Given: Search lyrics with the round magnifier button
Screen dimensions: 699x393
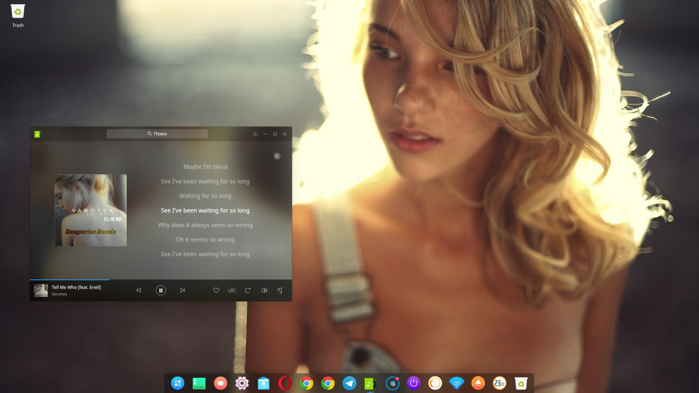Looking at the screenshot, I should coord(277,156).
